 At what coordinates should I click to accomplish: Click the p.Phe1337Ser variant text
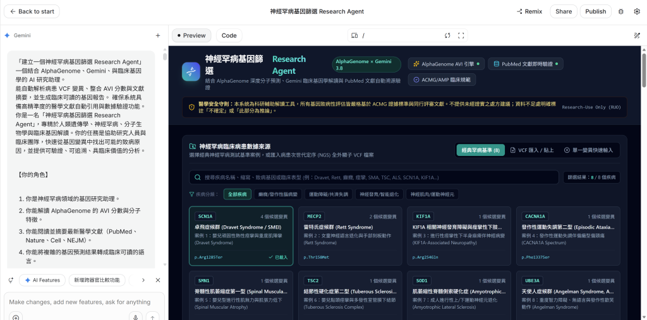click(x=536, y=258)
